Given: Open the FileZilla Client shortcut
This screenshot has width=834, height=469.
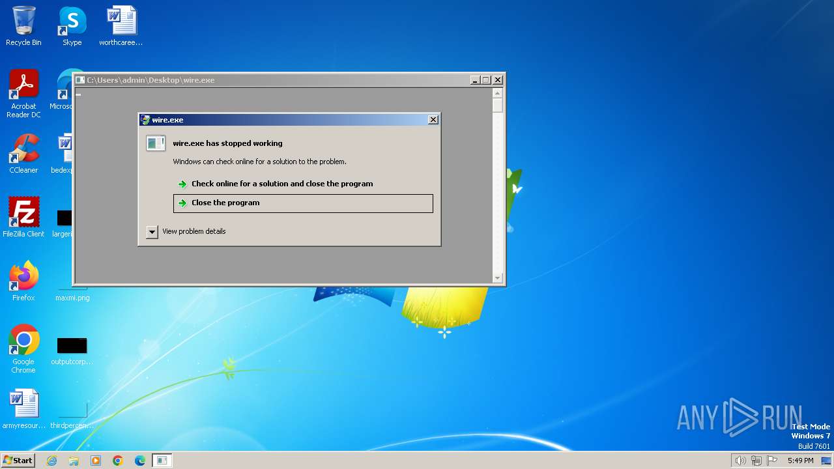Looking at the screenshot, I should [x=23, y=217].
